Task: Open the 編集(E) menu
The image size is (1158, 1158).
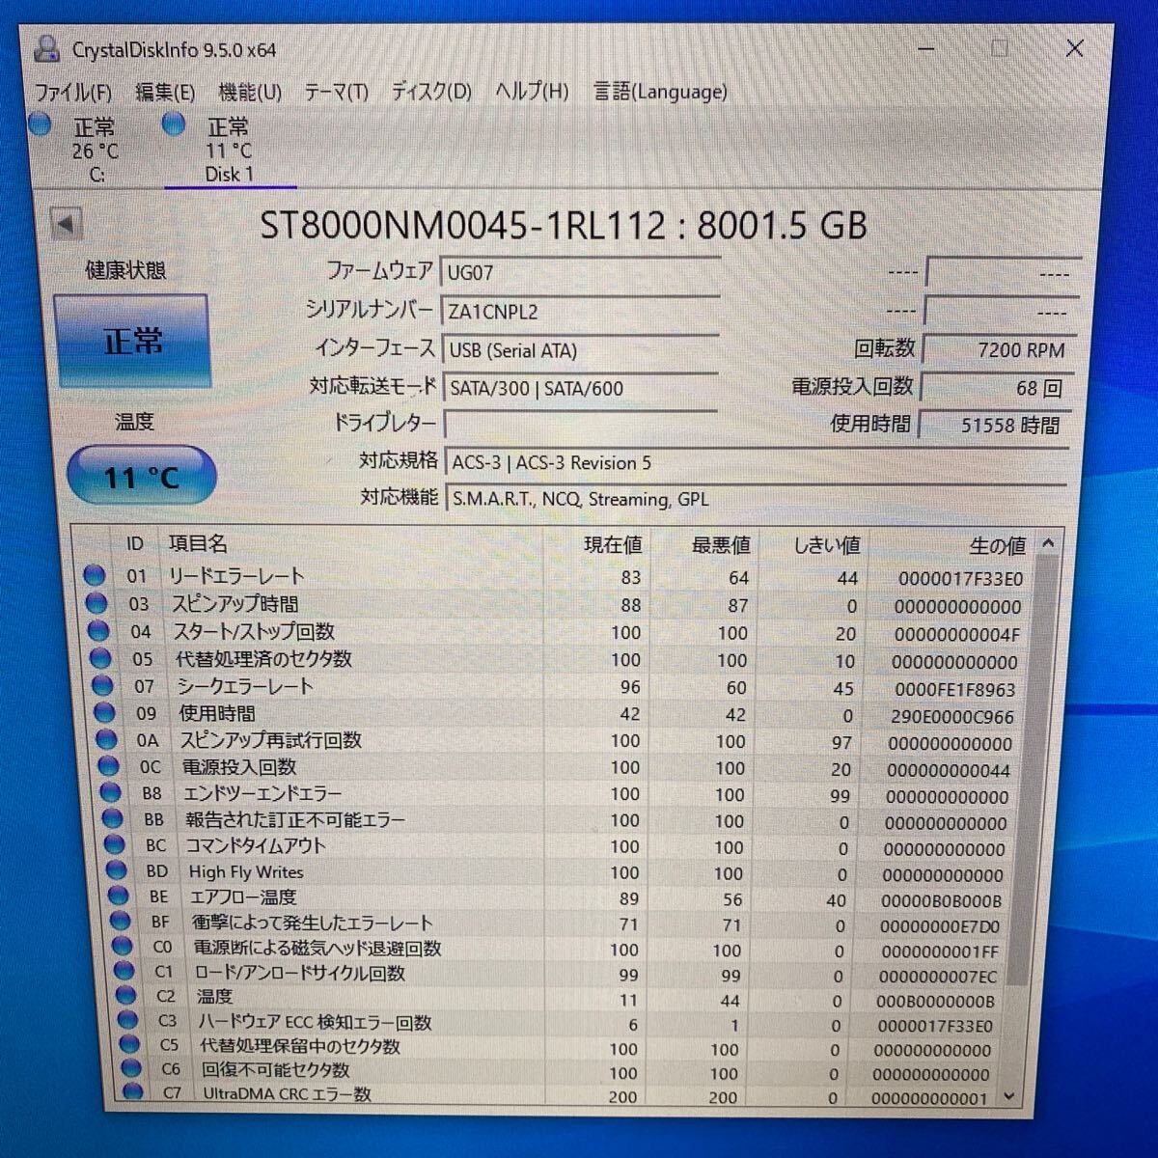Action: coord(165,92)
